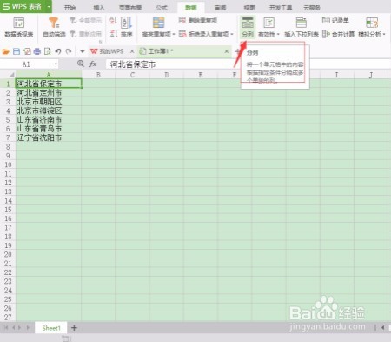
Task: Open the 排序 sort dialog
Action: click(x=126, y=27)
